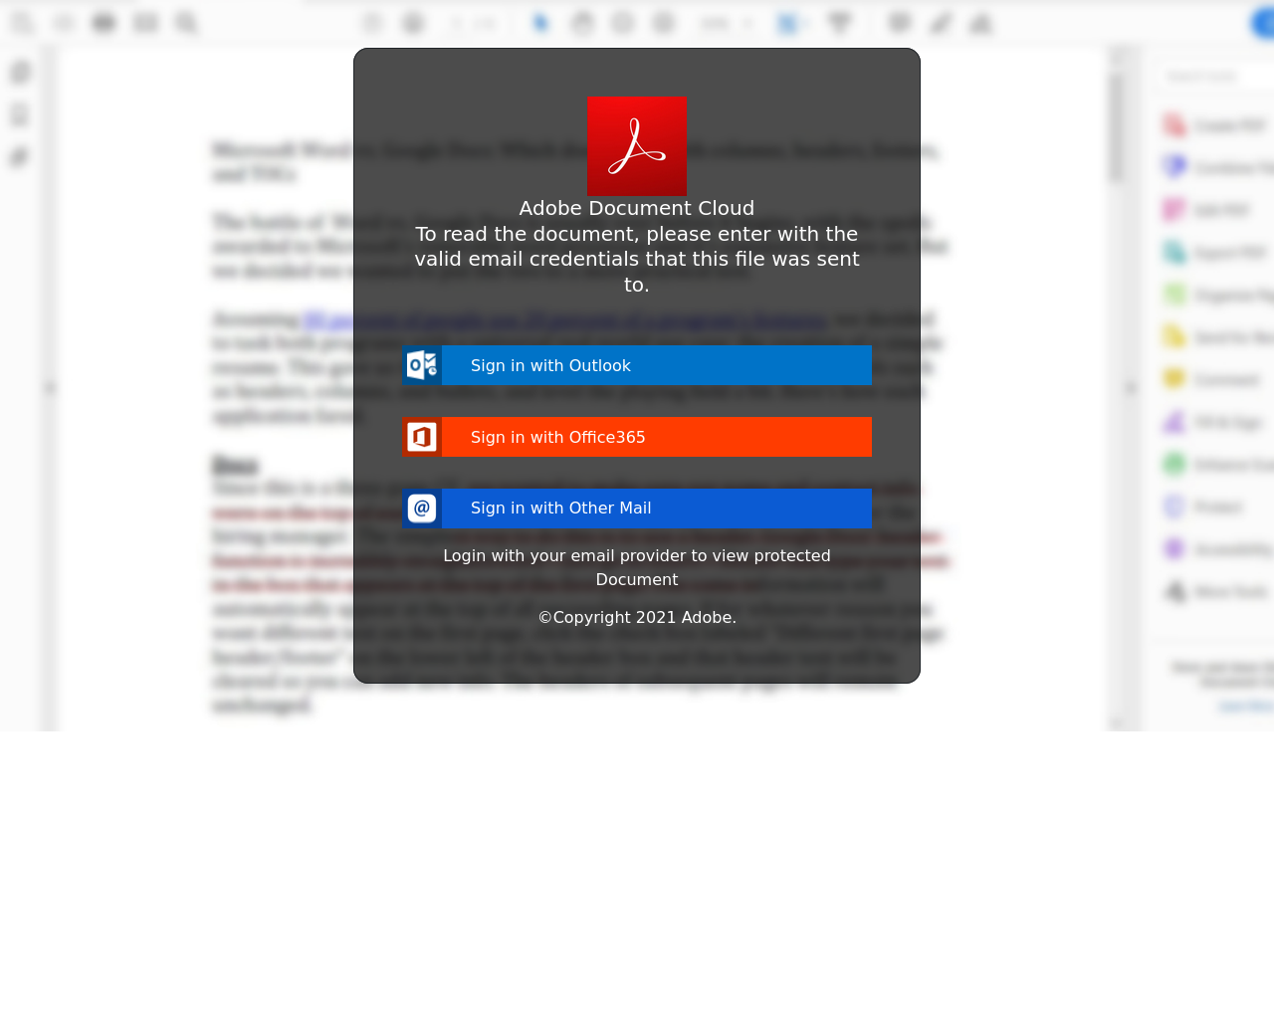Click the @ symbol mail icon
Viewport: 1274px width, 1019px height.
[x=422, y=509]
